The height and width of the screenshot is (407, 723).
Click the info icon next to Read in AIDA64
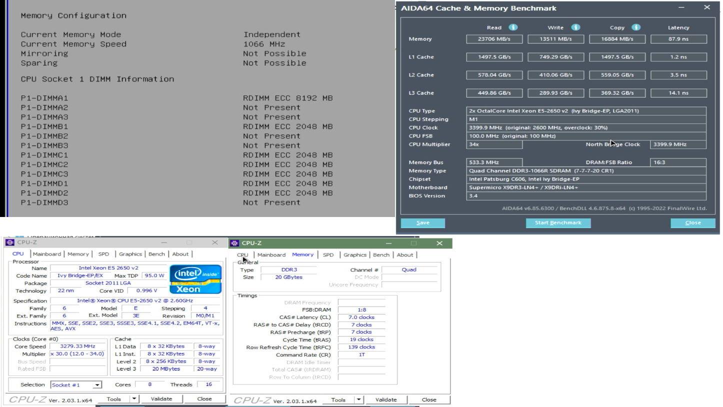point(513,27)
